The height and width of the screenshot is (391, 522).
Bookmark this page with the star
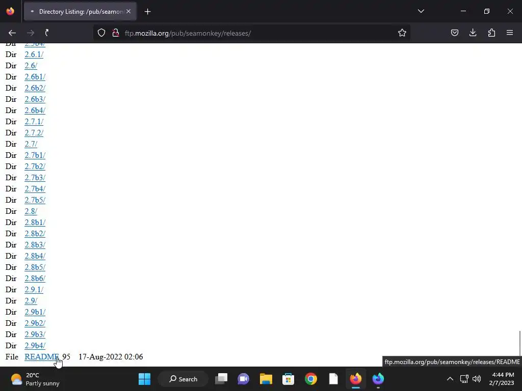[x=402, y=33]
